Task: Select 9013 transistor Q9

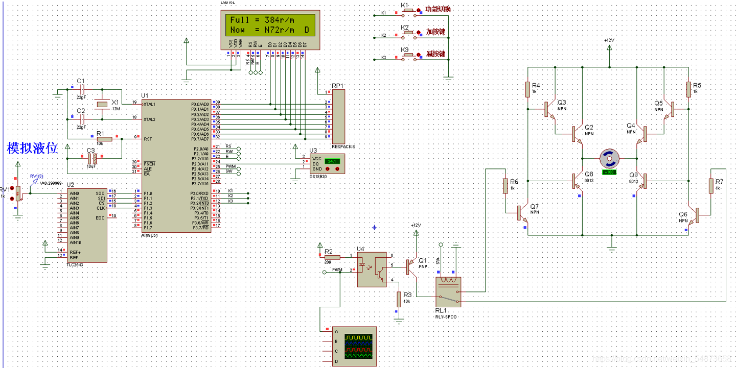Action: click(x=641, y=180)
